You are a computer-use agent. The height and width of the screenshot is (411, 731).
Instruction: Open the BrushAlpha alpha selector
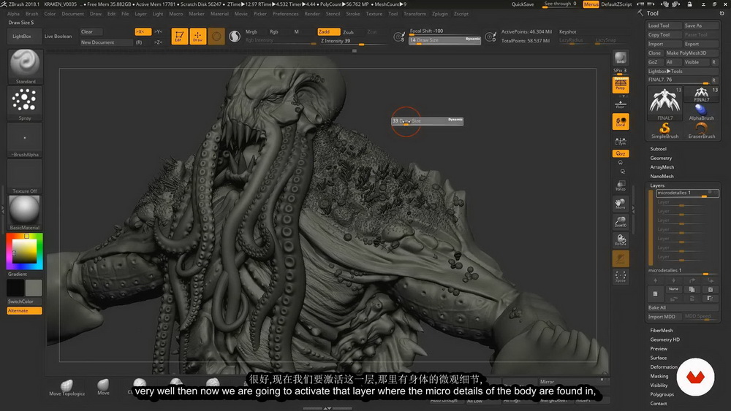[x=25, y=140]
